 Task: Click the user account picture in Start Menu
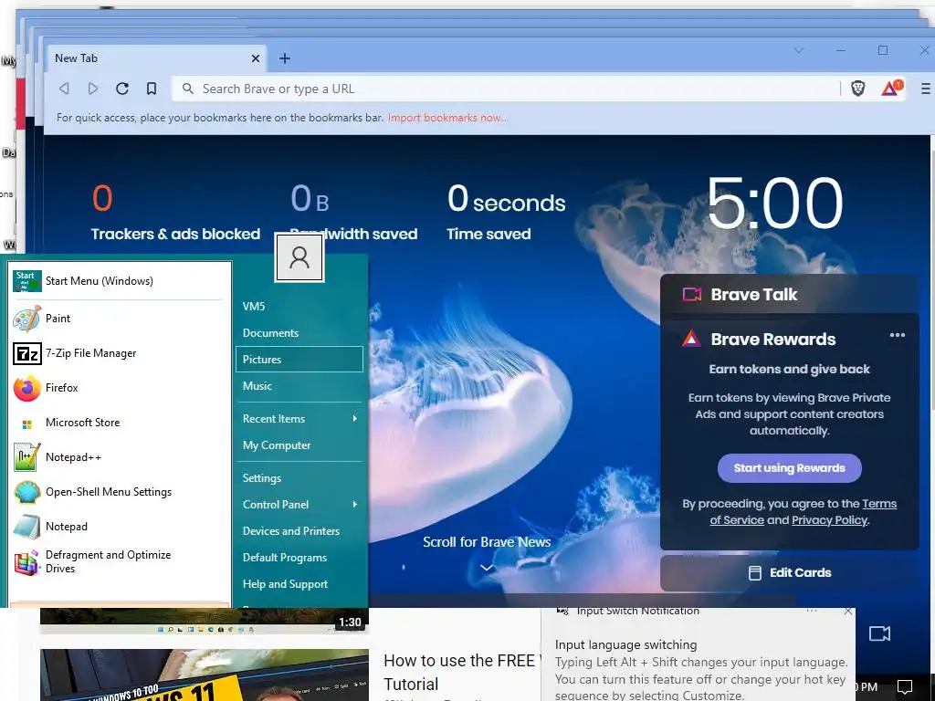pos(299,257)
